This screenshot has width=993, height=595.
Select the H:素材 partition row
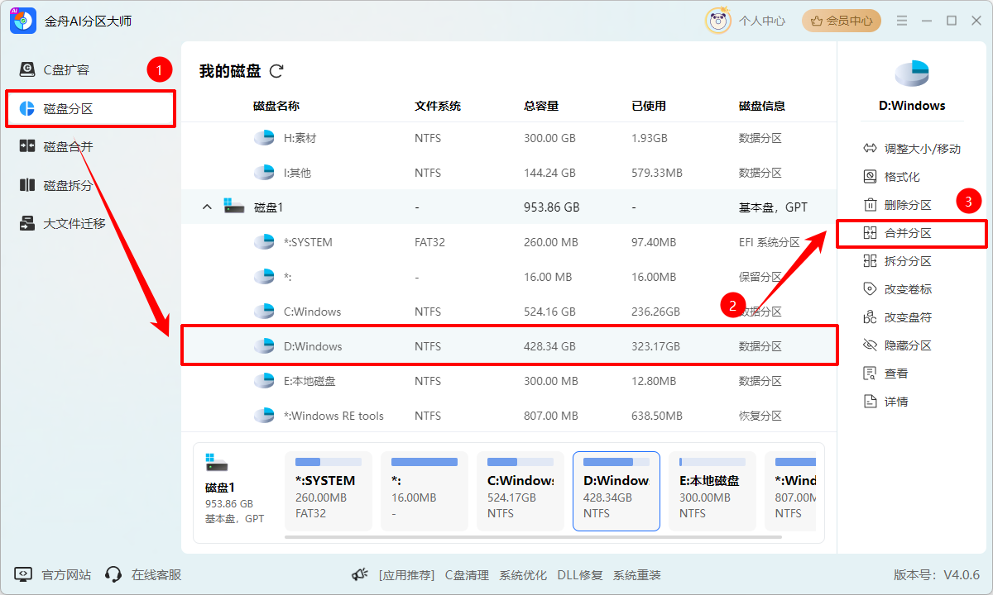tap(509, 138)
